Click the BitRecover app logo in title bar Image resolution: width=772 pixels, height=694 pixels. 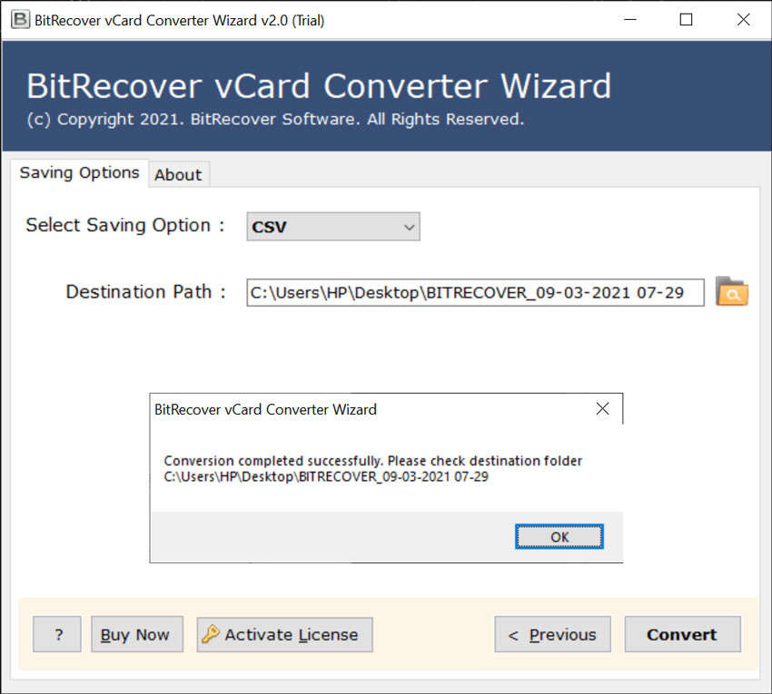[20, 20]
